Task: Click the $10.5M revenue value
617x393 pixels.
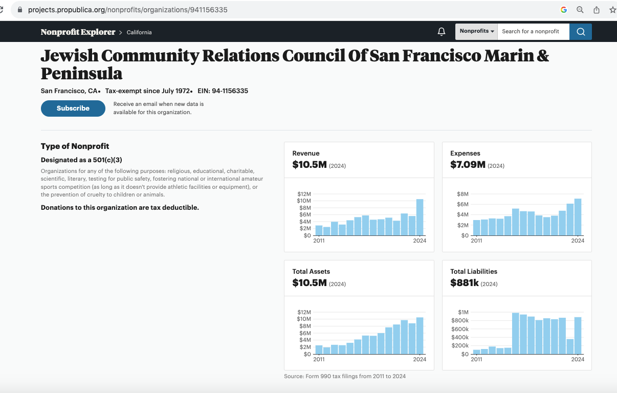Action: point(310,165)
